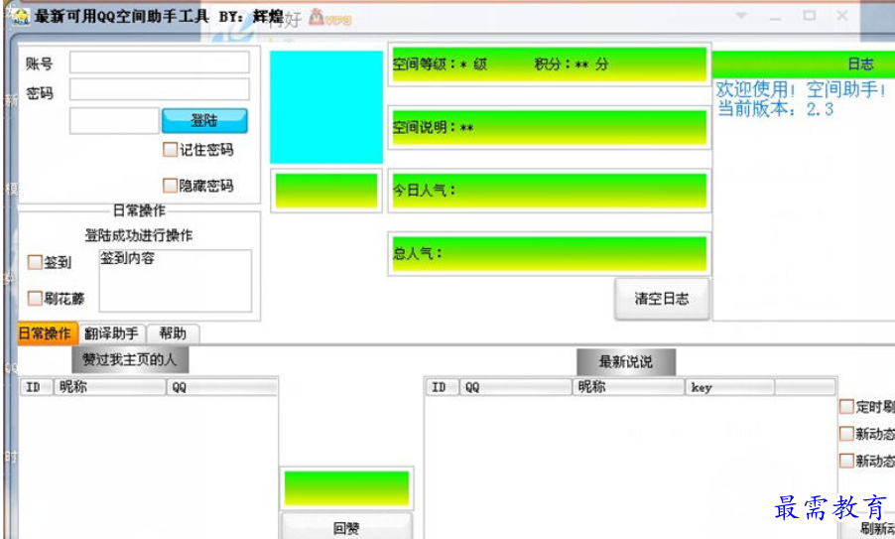Click the VIP badge icon in the title bar
This screenshot has width=895, height=539.
tap(329, 18)
